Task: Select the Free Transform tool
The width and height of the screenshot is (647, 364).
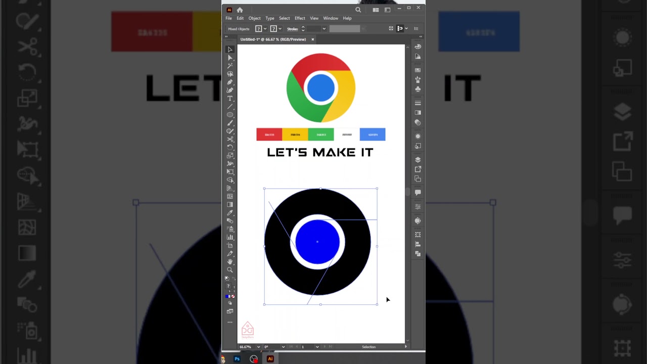Action: pos(230,172)
